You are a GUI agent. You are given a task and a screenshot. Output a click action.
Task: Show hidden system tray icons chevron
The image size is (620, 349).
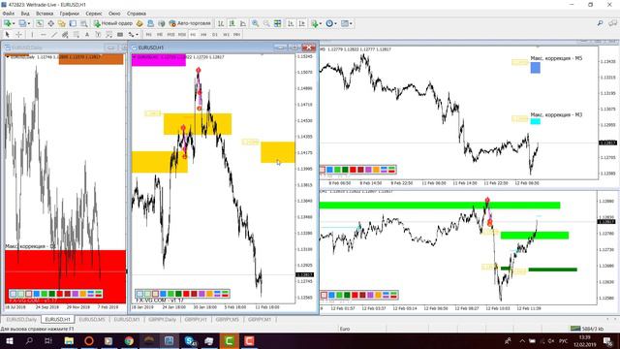tap(522, 340)
